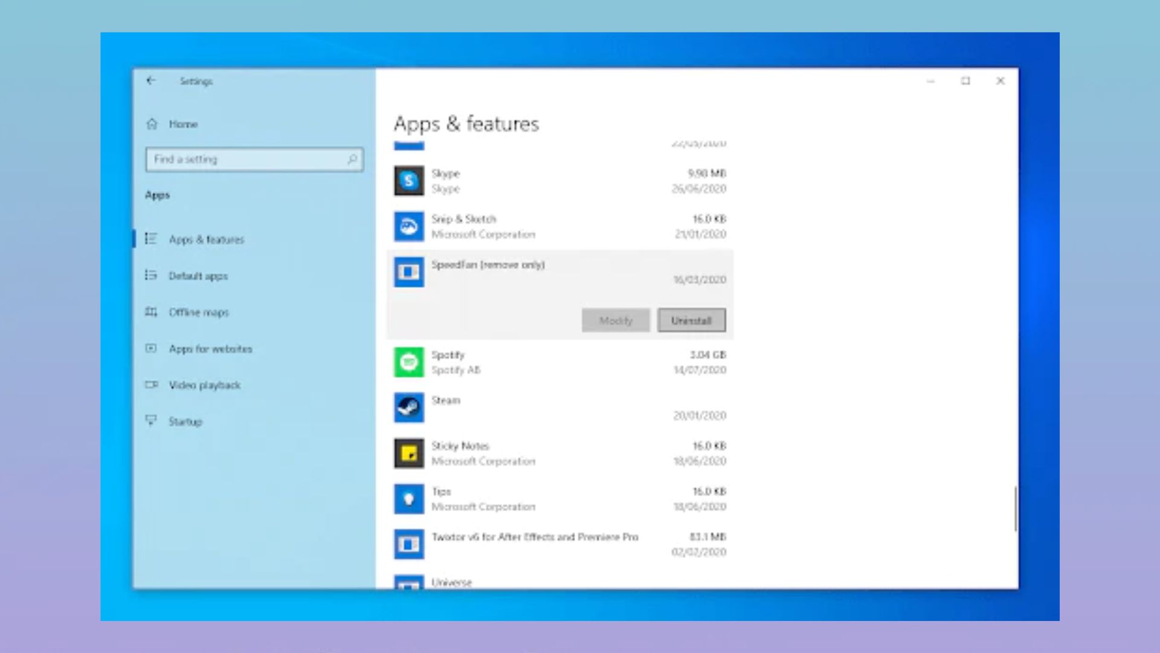
Task: Select SpeedFan (remove only) entry name
Action: (x=488, y=264)
